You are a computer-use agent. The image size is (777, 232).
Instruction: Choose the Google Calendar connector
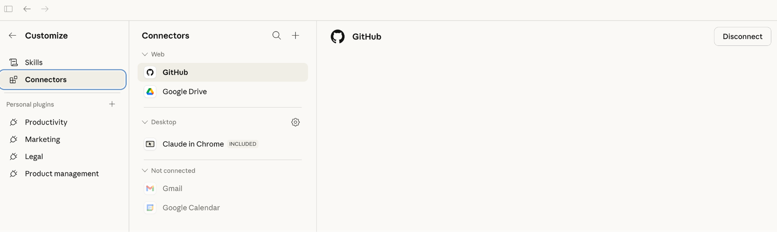(x=191, y=208)
